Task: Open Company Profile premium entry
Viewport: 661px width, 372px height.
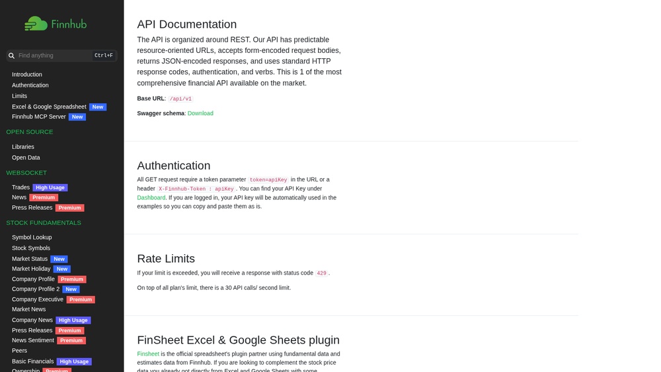Action: tap(33, 279)
